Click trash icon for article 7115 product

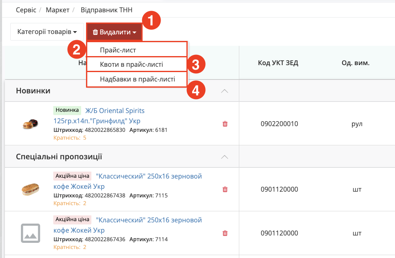coord(225,189)
